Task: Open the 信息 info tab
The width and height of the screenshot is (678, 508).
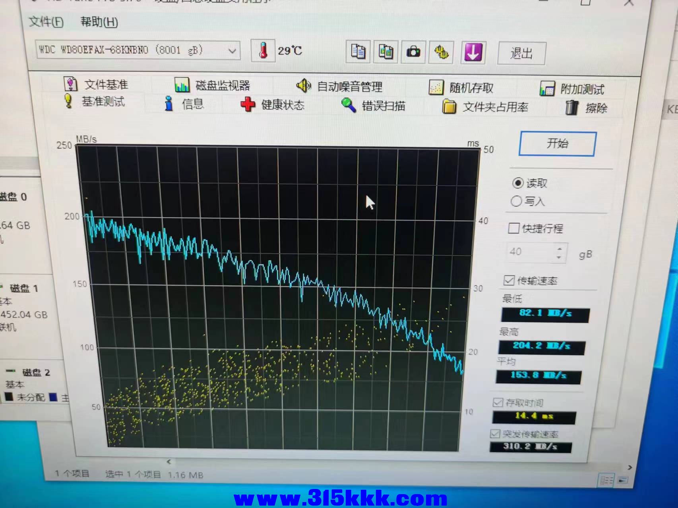Action: coord(184,104)
